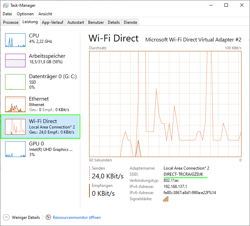The width and height of the screenshot is (250, 226).
Task: Click the Datenträger 0 (G: C:) label
Action: click(x=53, y=76)
